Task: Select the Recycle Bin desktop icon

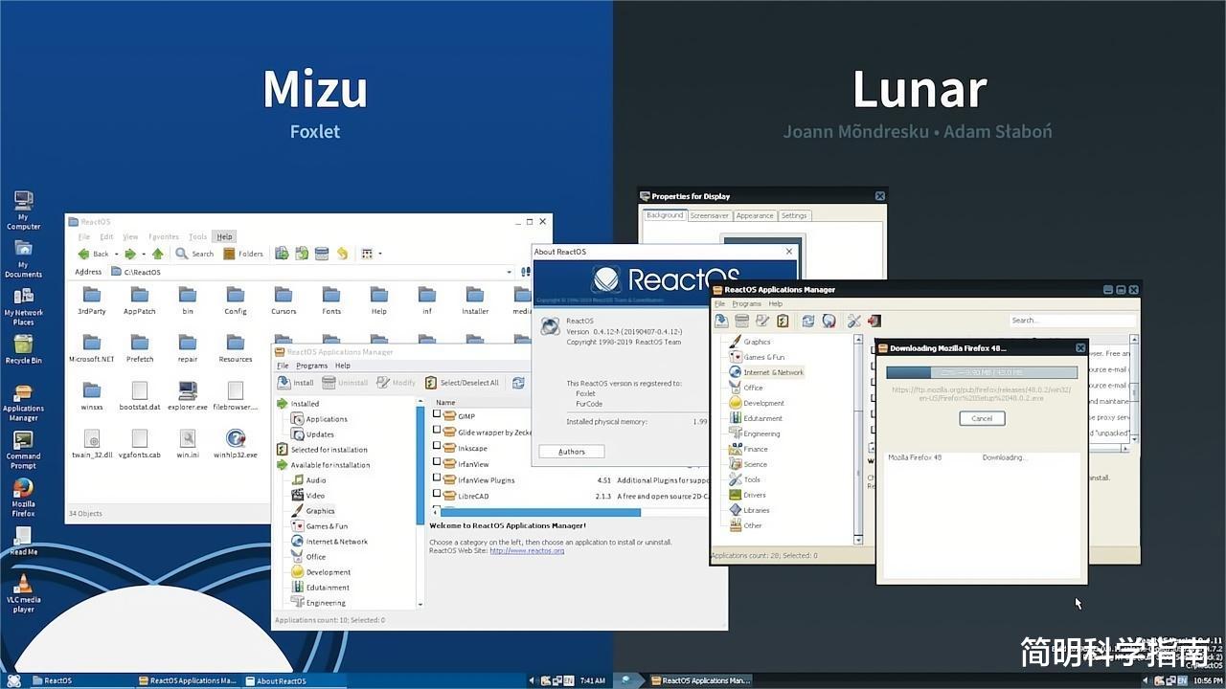Action: [23, 349]
